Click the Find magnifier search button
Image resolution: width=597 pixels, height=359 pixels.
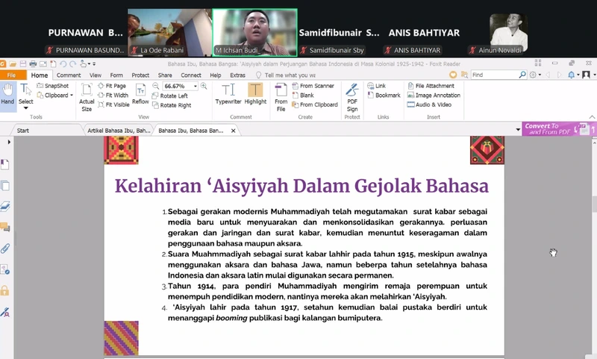pyautogui.click(x=522, y=75)
